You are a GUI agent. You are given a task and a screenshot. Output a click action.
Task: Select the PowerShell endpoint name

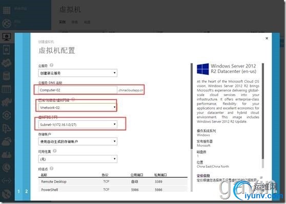click(50, 190)
